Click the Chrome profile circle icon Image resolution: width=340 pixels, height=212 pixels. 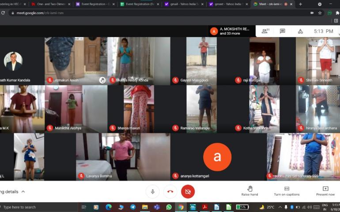pos(320,4)
